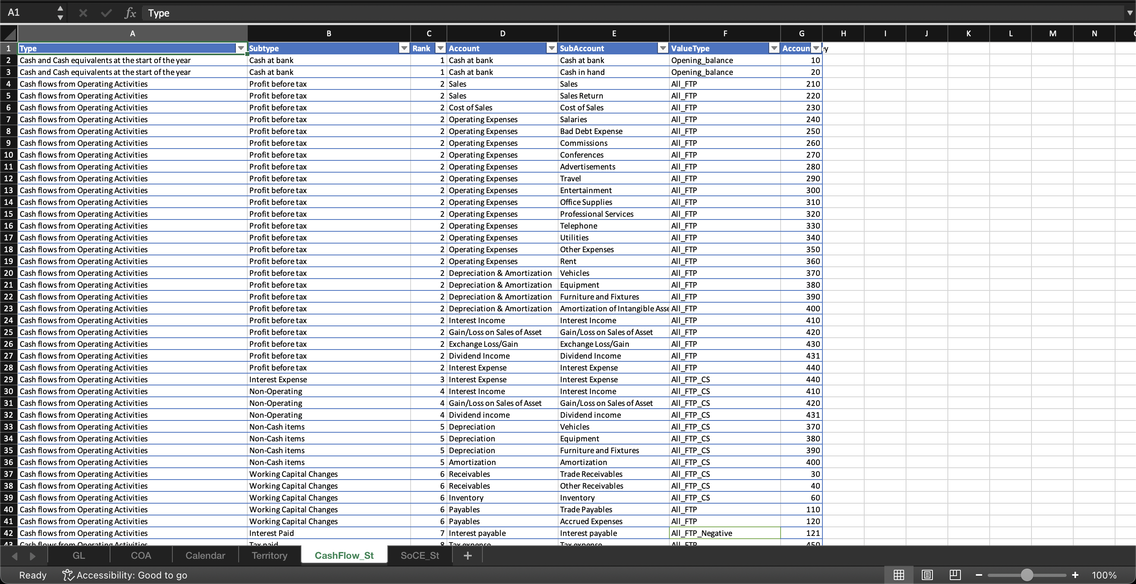Image resolution: width=1136 pixels, height=584 pixels.
Task: Select column M header
Action: click(1053, 33)
